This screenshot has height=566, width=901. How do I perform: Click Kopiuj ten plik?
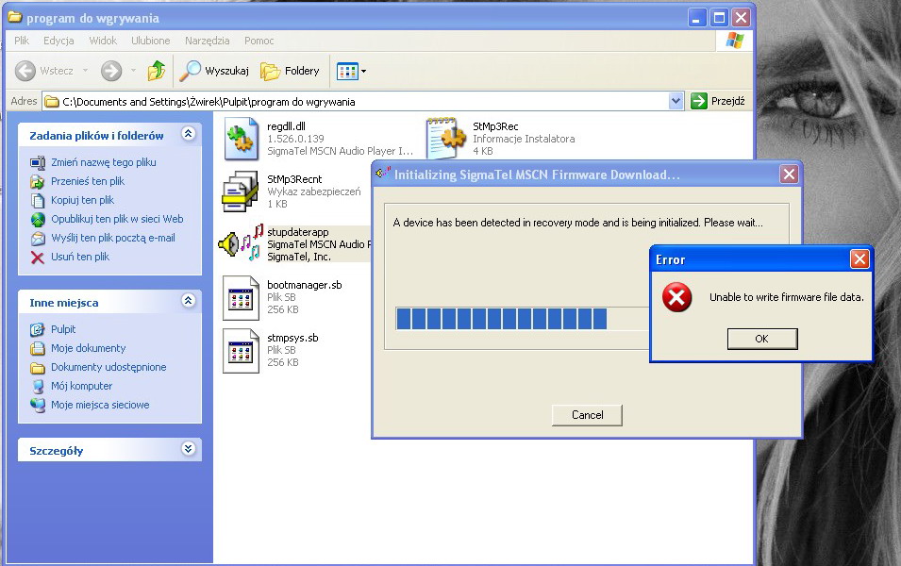tap(82, 200)
